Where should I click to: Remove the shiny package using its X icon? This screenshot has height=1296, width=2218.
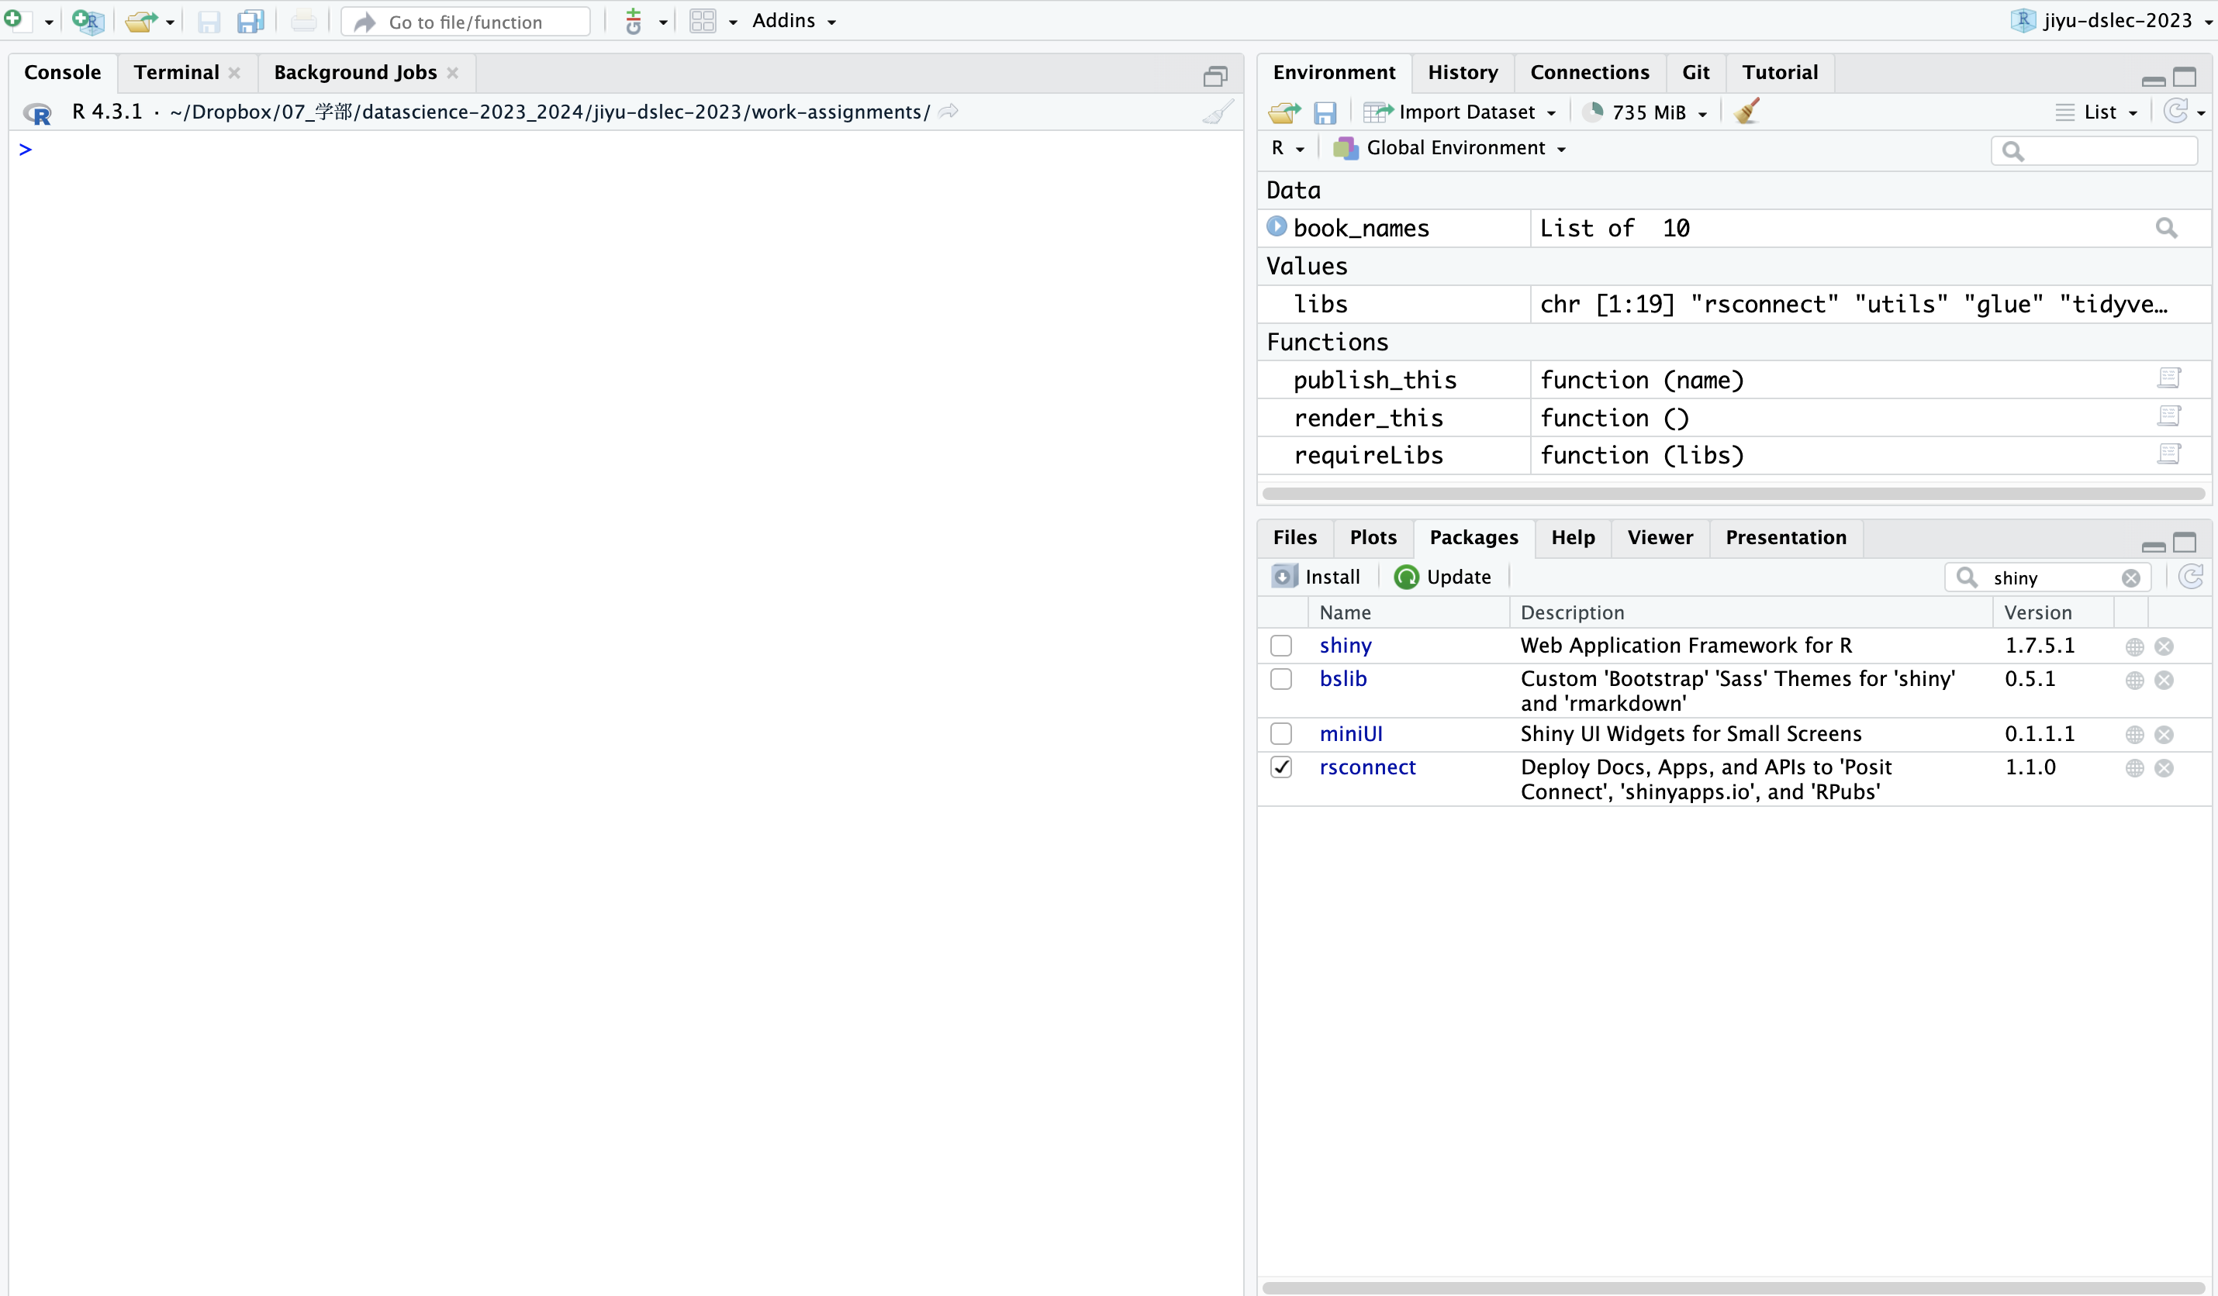[2164, 646]
